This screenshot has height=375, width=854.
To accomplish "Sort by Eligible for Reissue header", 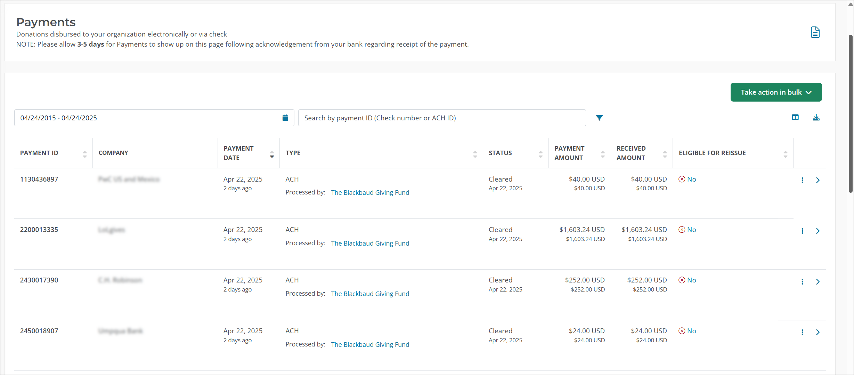I will pos(785,153).
